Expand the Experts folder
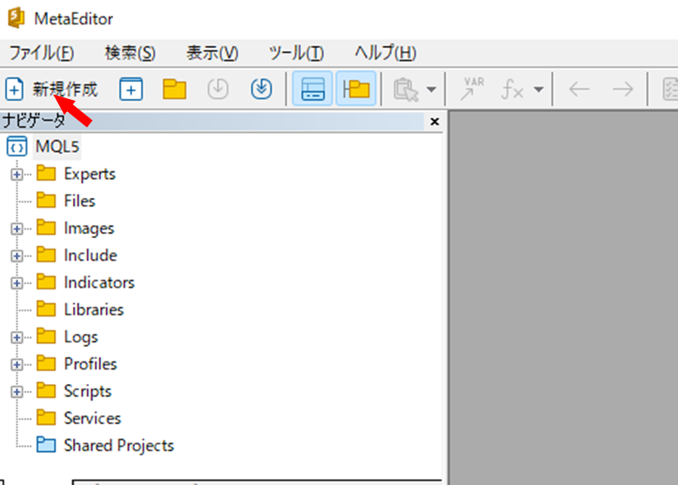 click(17, 174)
